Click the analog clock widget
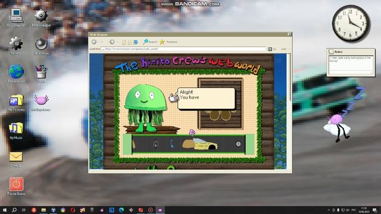Image resolution: width=381 pixels, height=214 pixels. click(x=351, y=23)
